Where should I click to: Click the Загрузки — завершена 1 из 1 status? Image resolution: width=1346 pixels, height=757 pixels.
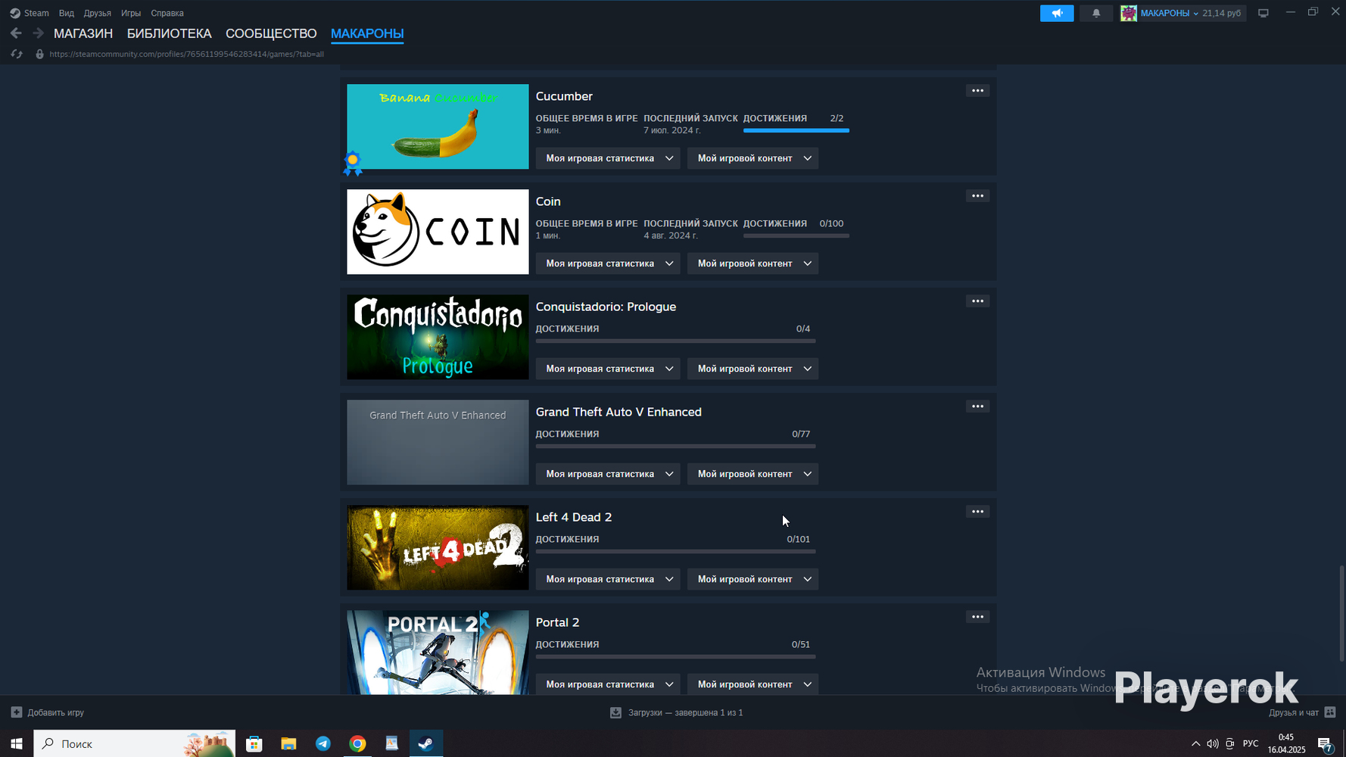coord(685,712)
